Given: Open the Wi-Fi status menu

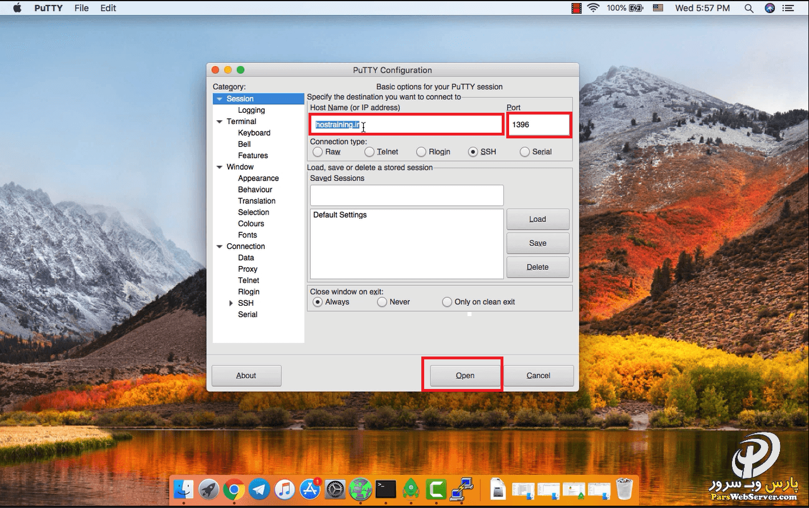Looking at the screenshot, I should (593, 8).
